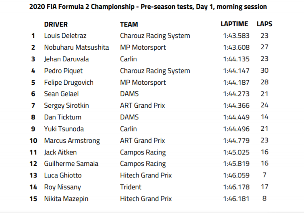Click on Jehan Daruvala's name
This screenshot has height=213, width=304.
[x=66, y=59]
